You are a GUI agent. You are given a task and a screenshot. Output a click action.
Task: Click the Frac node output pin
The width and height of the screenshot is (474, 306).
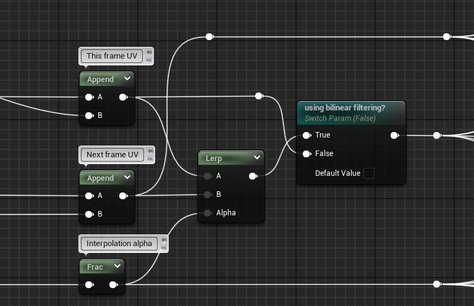pyautogui.click(x=113, y=284)
